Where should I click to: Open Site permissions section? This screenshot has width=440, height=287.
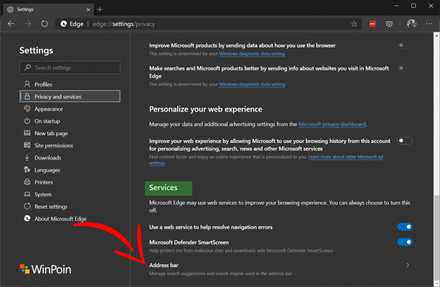pyautogui.click(x=70, y=145)
